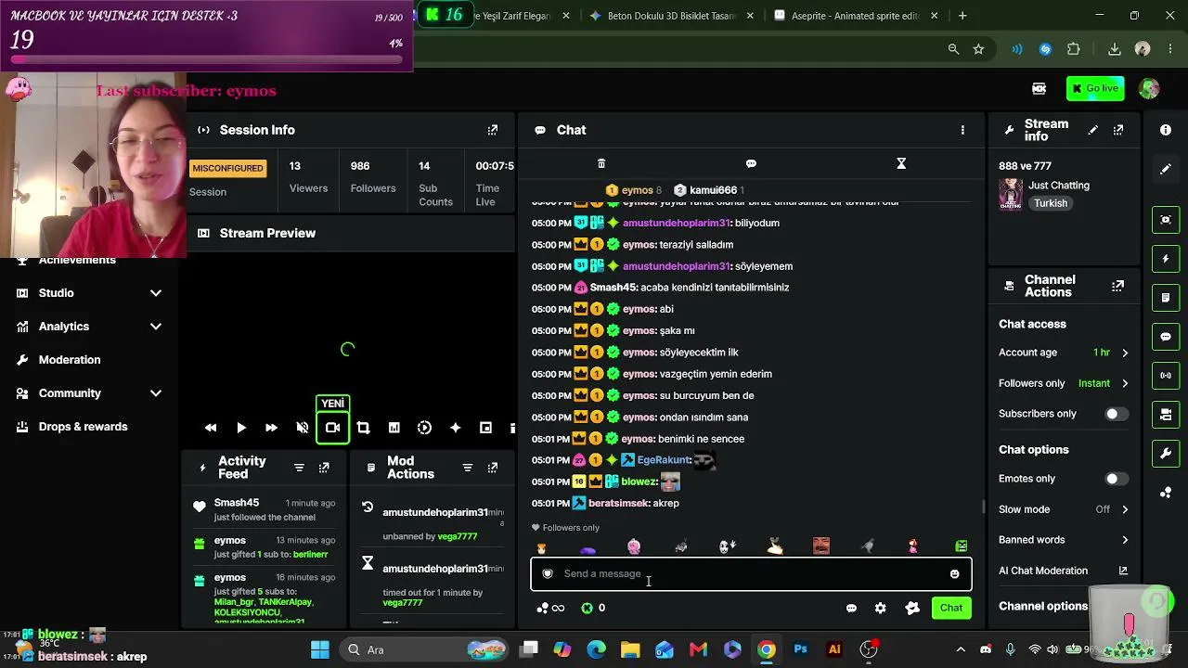The height and width of the screenshot is (668, 1188).
Task: Click the speech bubble tab in chat toolbar
Action: coord(751,163)
